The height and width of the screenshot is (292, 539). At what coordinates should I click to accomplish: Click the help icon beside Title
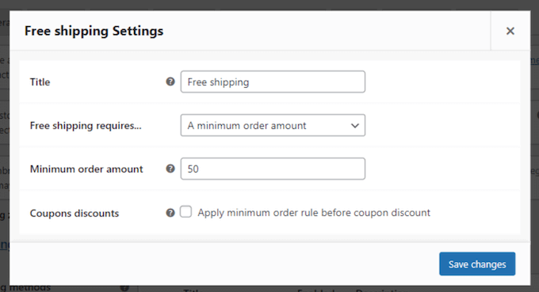click(170, 82)
